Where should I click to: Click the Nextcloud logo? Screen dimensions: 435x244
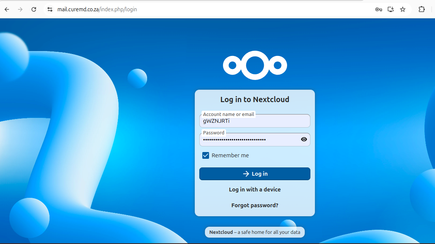[x=255, y=65]
